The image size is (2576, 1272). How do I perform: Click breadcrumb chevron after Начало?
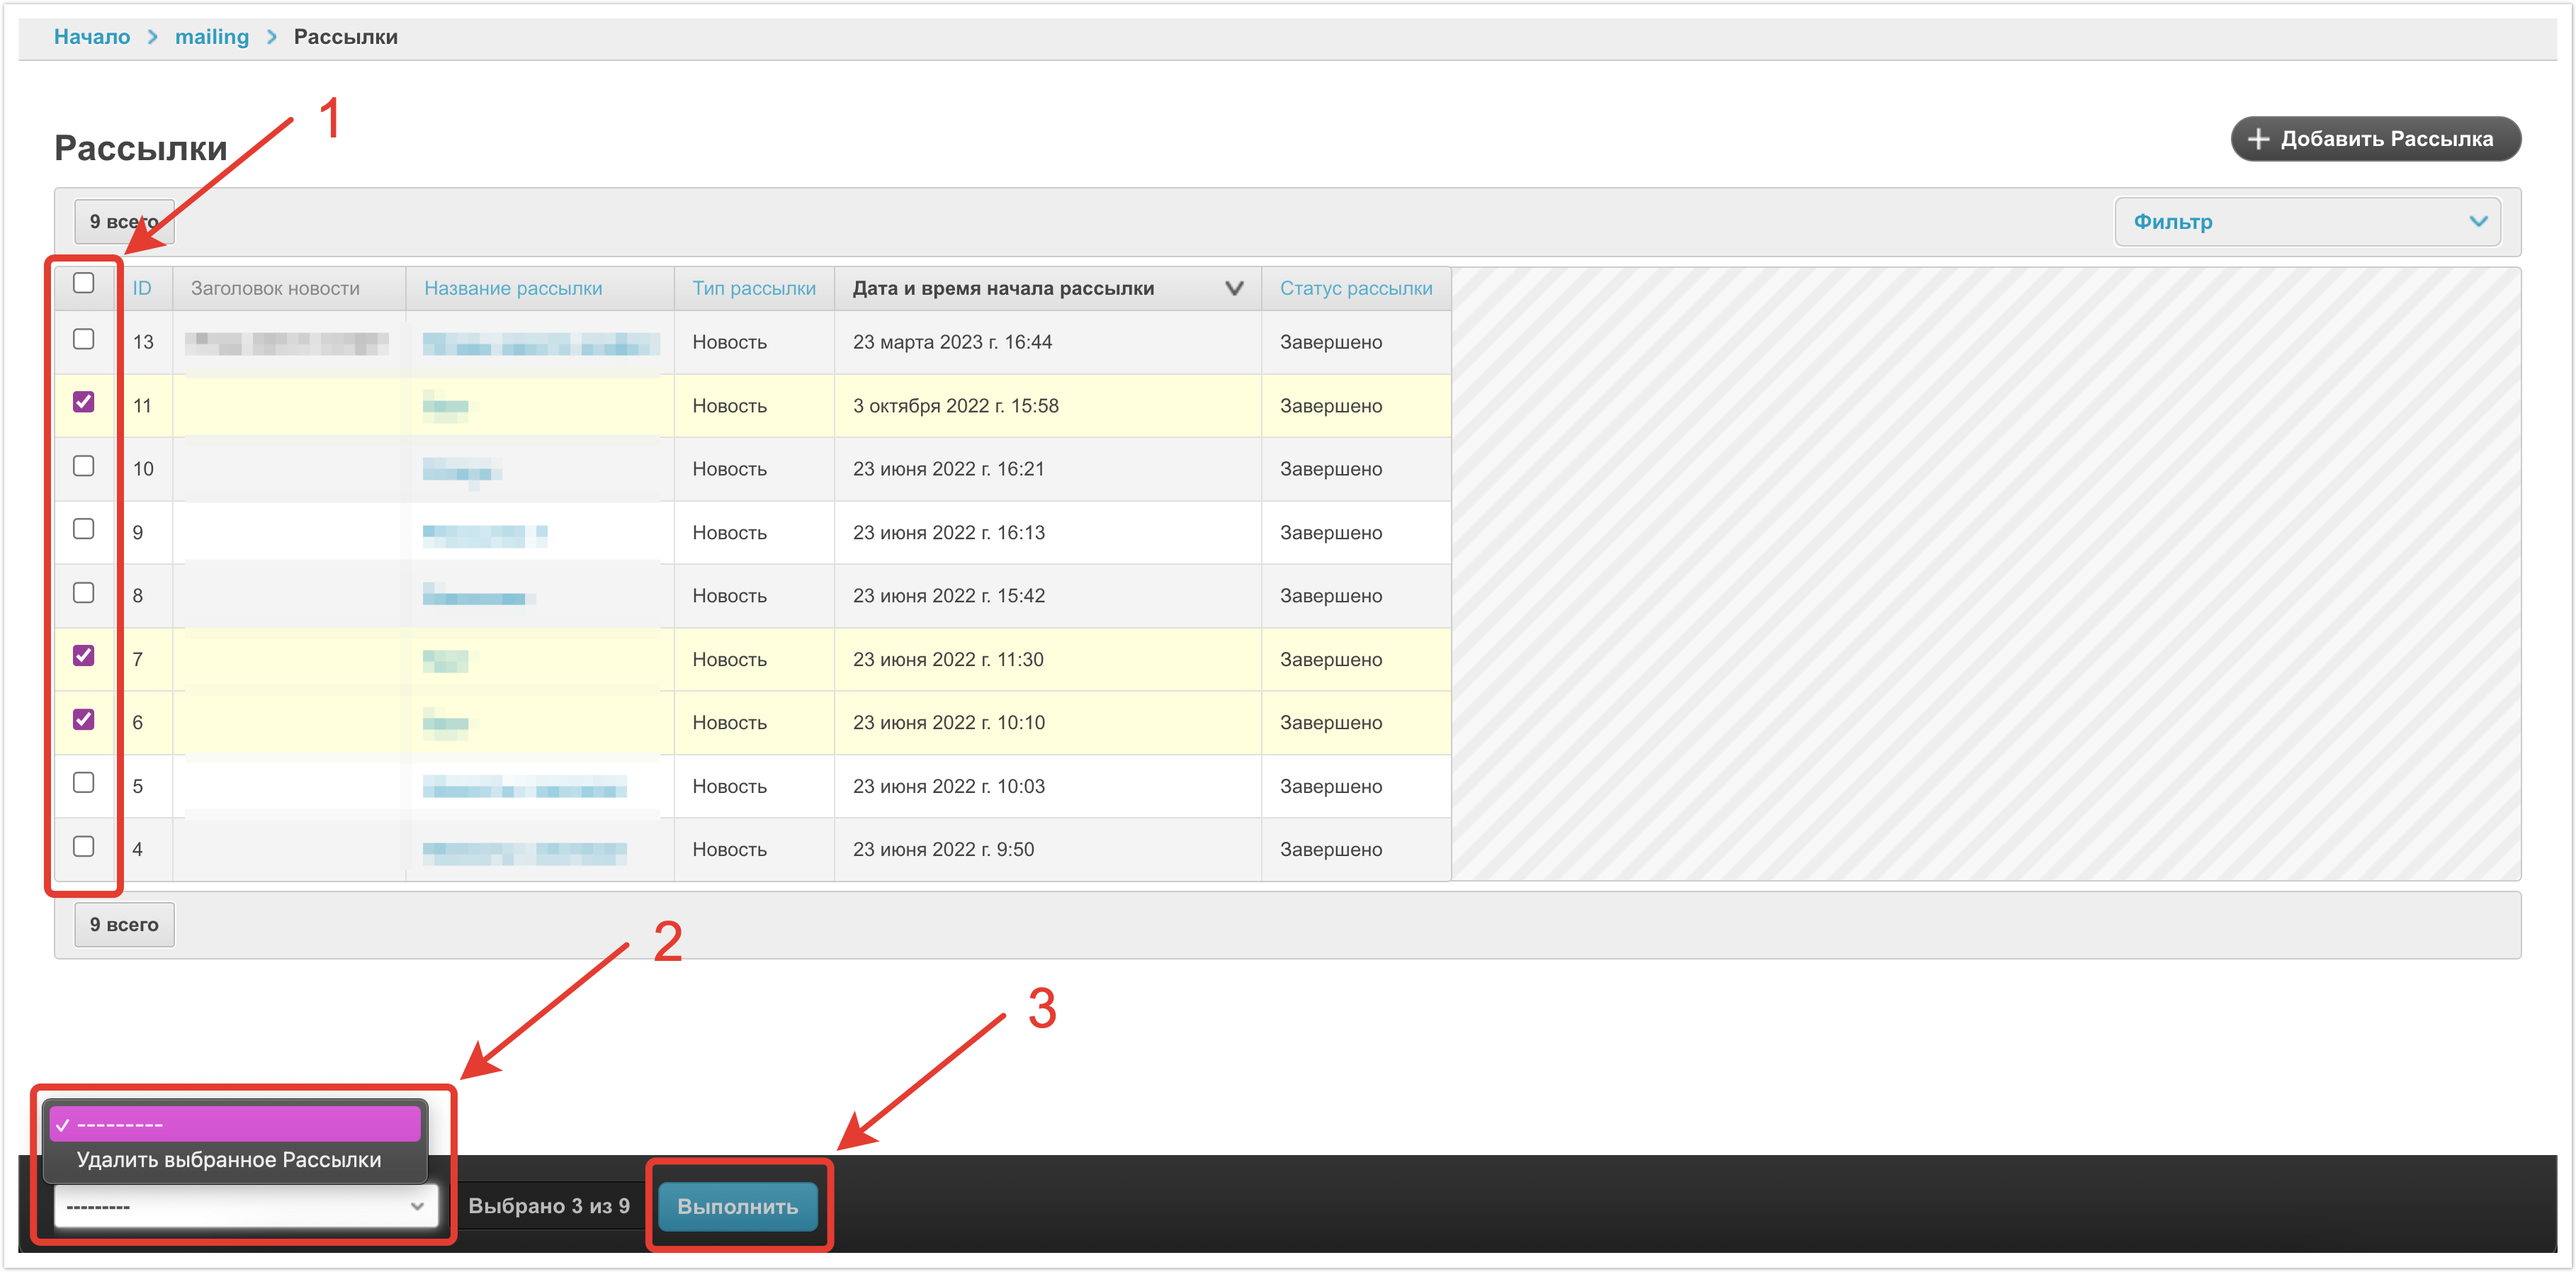point(153,37)
